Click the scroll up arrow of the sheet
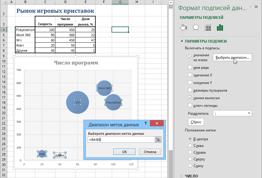Screen dimensions: 262x178 coord(170,2)
